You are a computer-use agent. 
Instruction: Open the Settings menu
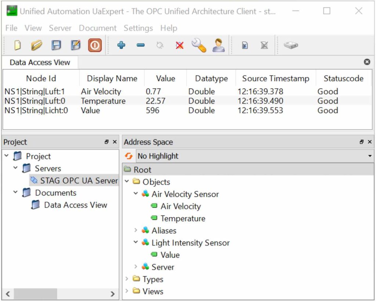[138, 28]
